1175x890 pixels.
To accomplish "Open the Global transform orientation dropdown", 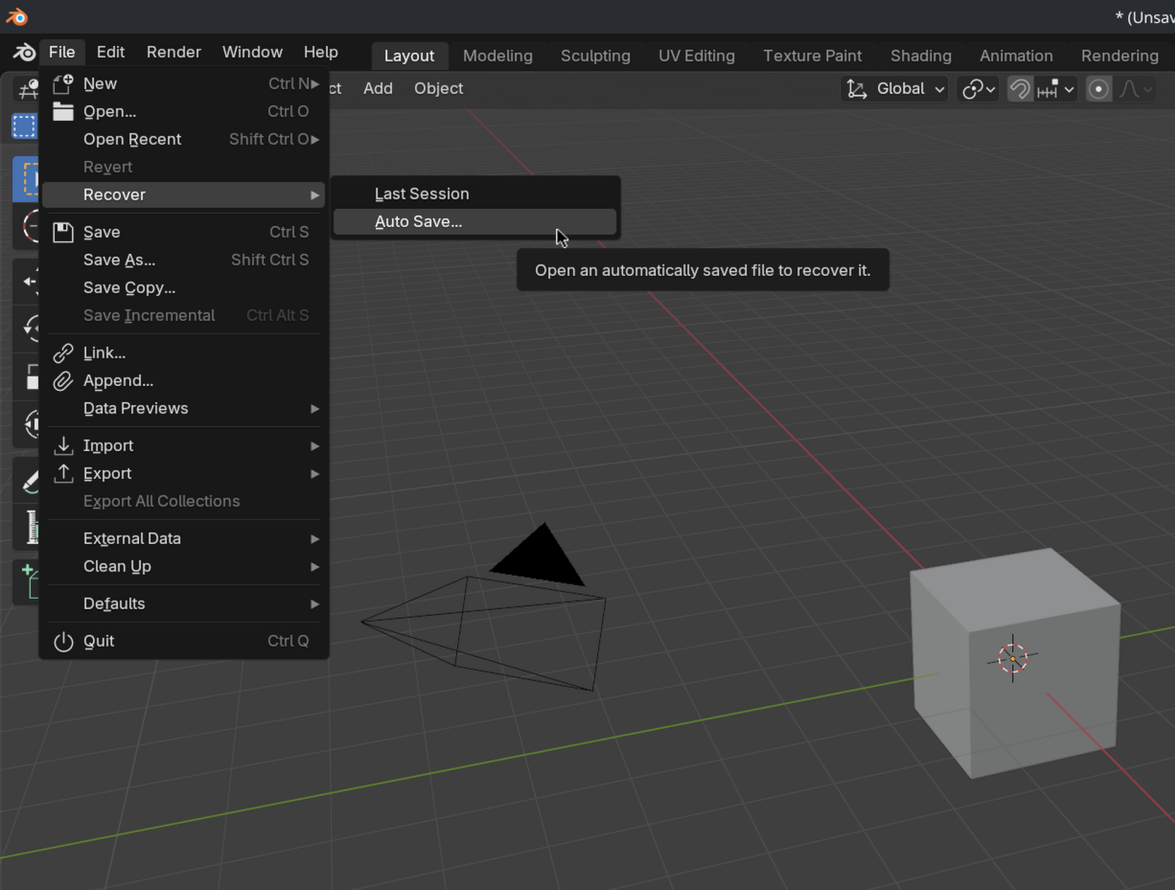I will pyautogui.click(x=895, y=89).
